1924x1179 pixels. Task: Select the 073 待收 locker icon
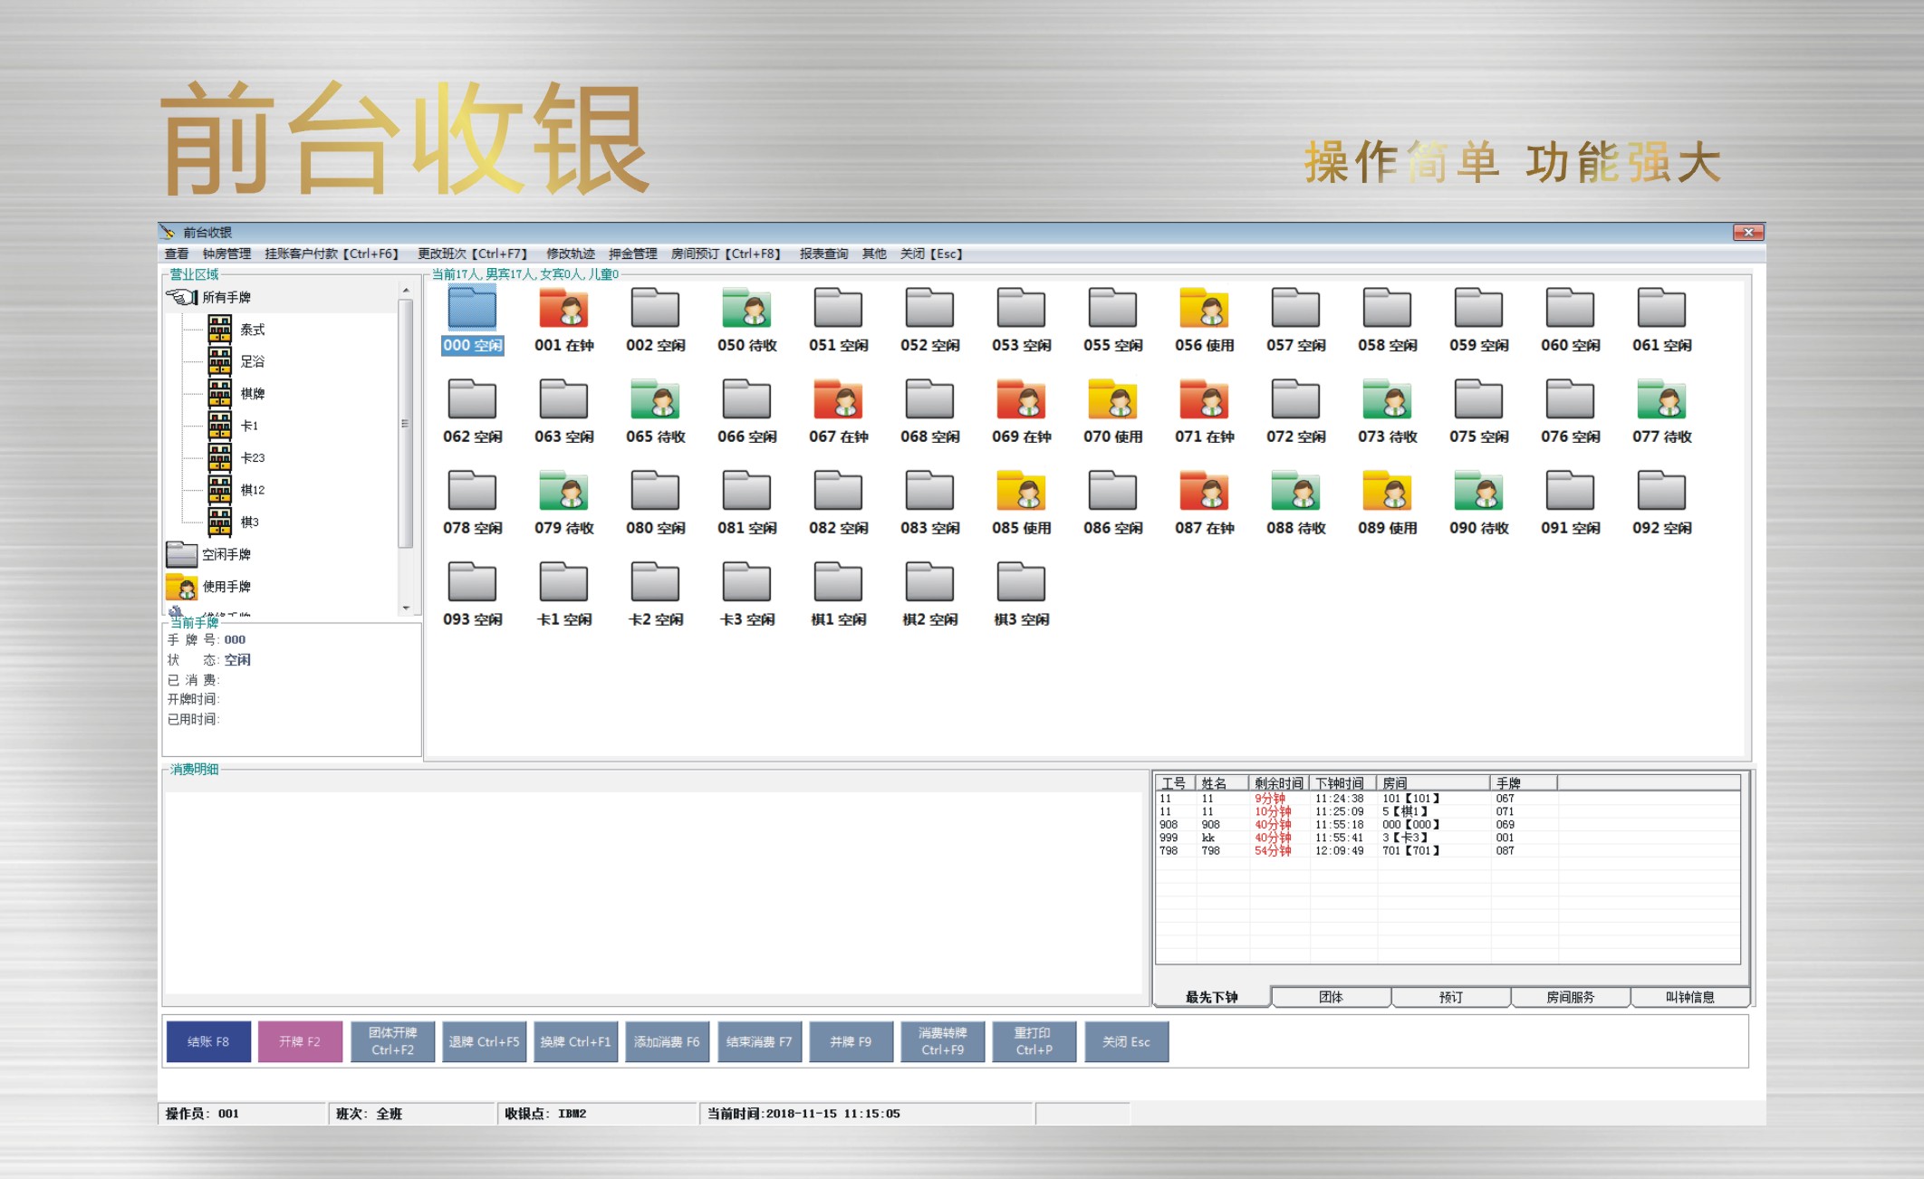point(1387,401)
